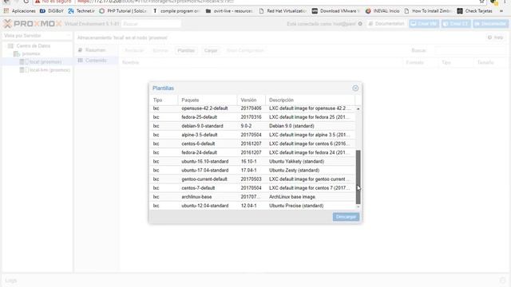
Task: Click the Plantillas toolbar button
Action: tap(186, 50)
